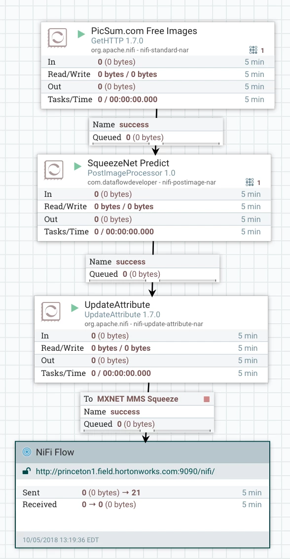Click the Sent row in NiFi Flow group
This screenshot has height=559, width=290.
tap(143, 493)
